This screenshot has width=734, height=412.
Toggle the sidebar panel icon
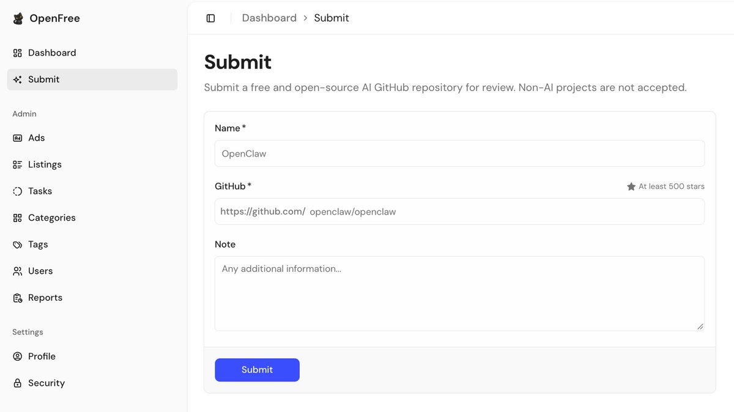point(210,18)
